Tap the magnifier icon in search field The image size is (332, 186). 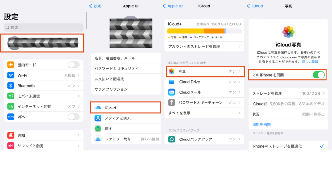click(x=7, y=27)
